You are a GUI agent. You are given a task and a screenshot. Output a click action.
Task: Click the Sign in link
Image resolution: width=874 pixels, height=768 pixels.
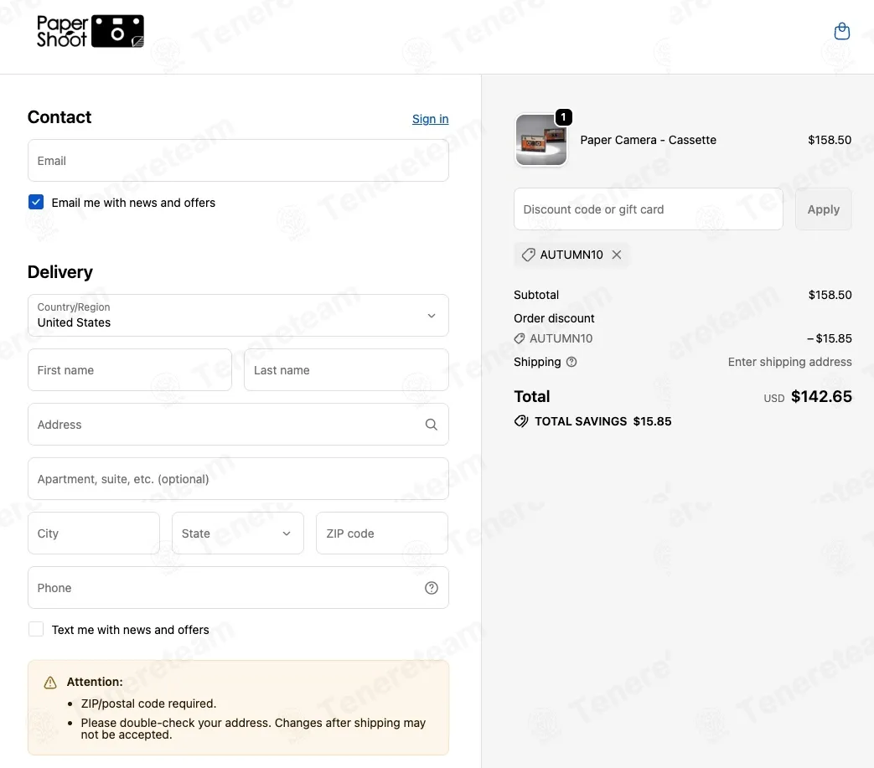point(430,119)
